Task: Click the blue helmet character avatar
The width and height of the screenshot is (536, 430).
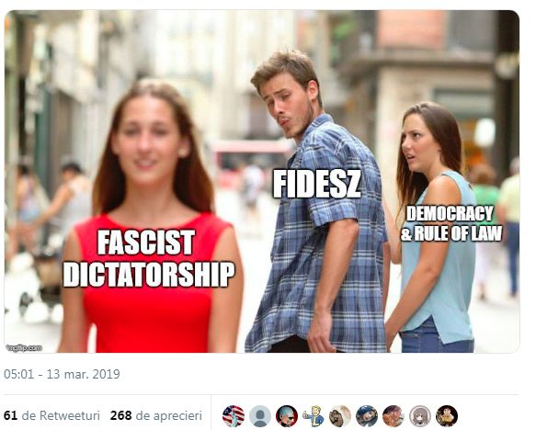Action: pyautogui.click(x=367, y=415)
